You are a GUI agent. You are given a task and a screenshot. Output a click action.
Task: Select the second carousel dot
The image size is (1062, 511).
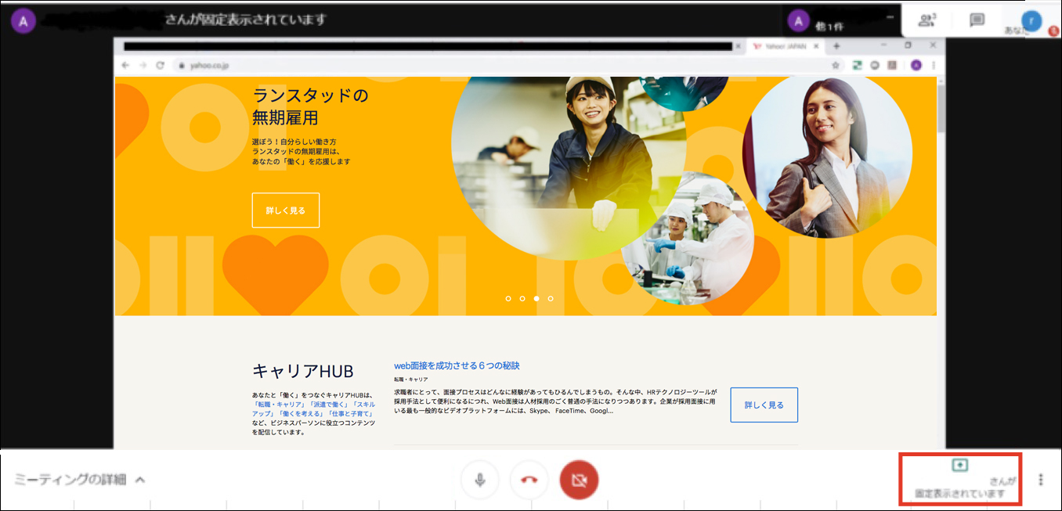coord(522,298)
